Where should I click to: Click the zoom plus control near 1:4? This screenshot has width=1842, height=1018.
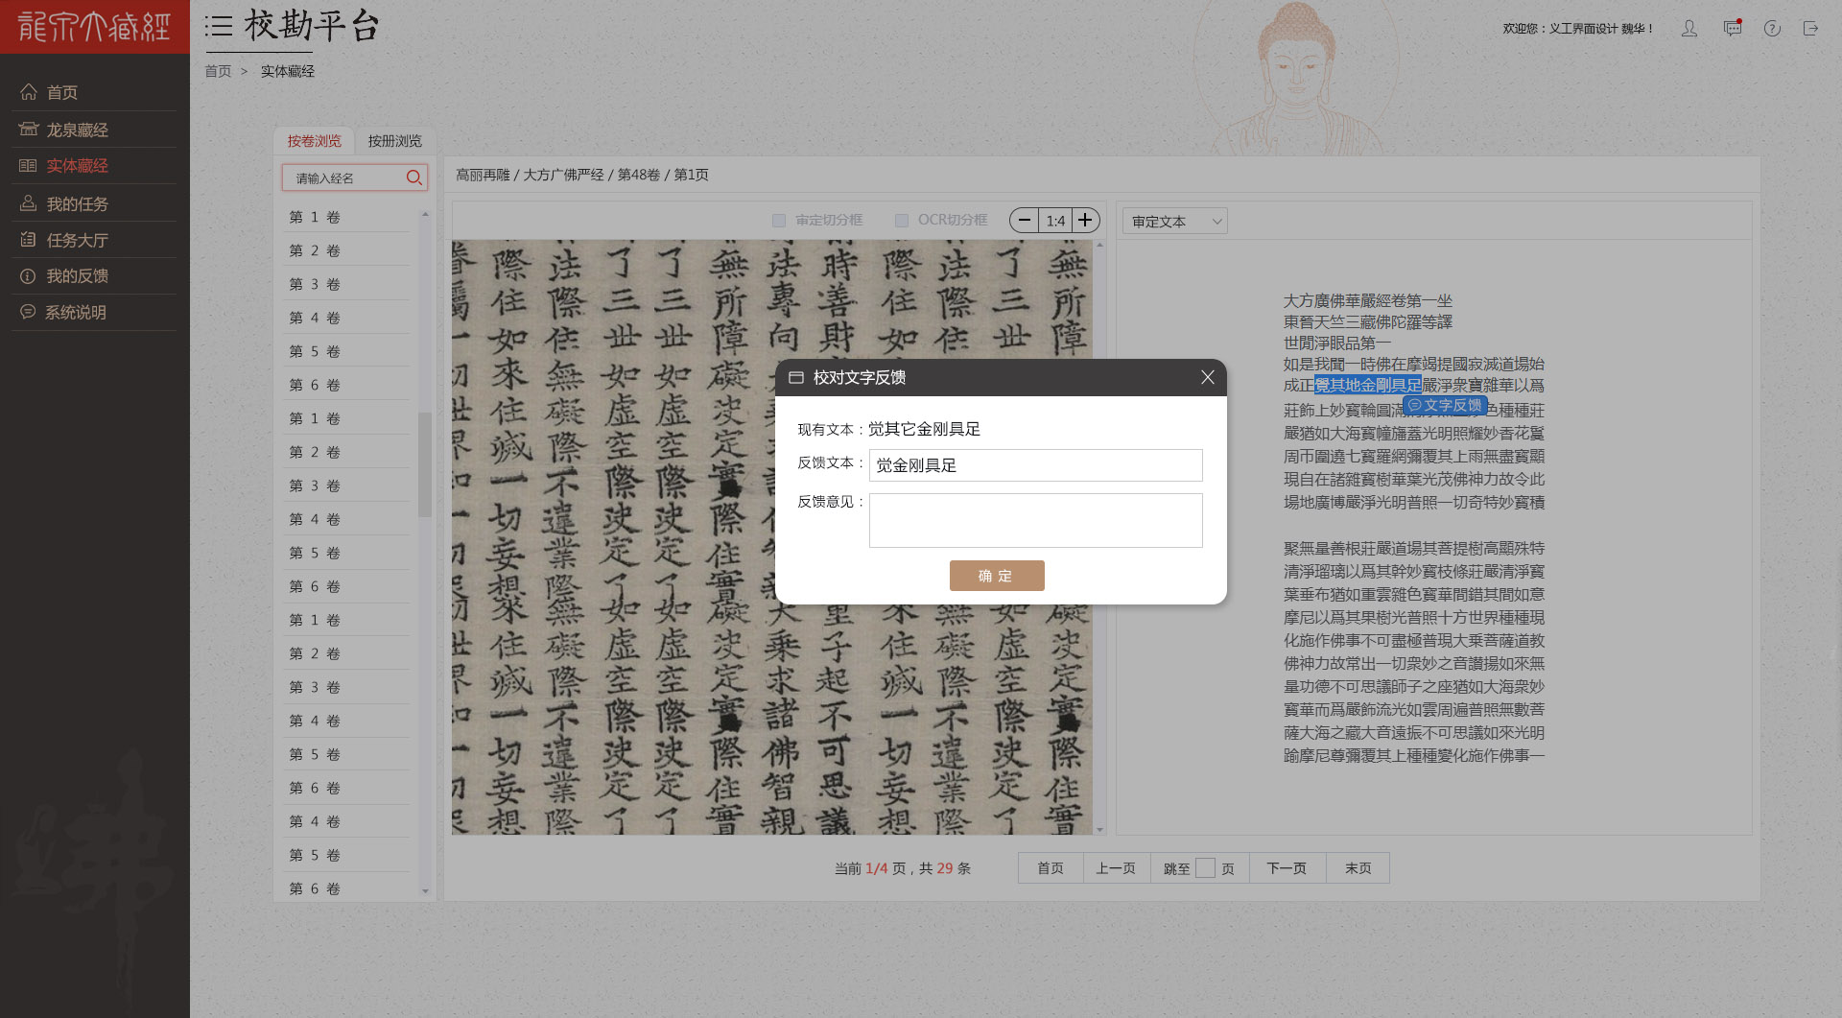coord(1084,220)
